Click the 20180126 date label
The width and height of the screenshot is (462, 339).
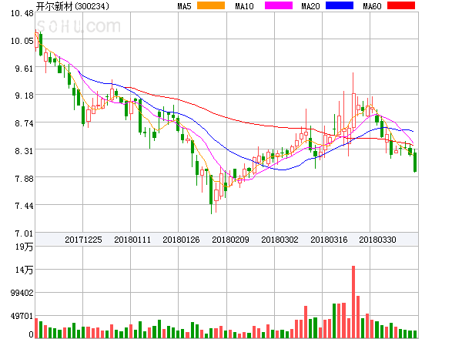click(x=181, y=240)
